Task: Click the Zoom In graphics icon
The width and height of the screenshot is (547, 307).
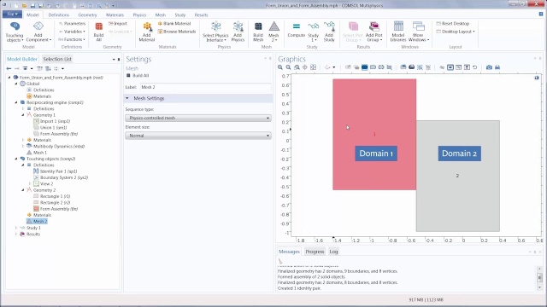Action: (x=280, y=67)
